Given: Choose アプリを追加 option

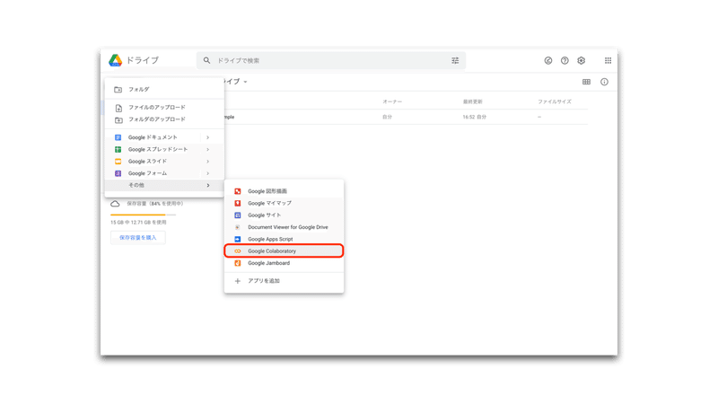Looking at the screenshot, I should [x=284, y=281].
